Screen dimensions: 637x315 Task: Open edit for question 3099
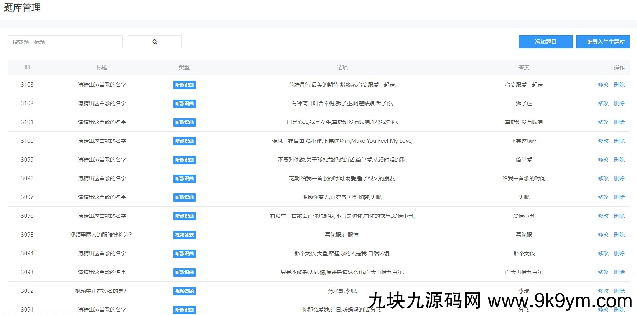point(603,160)
